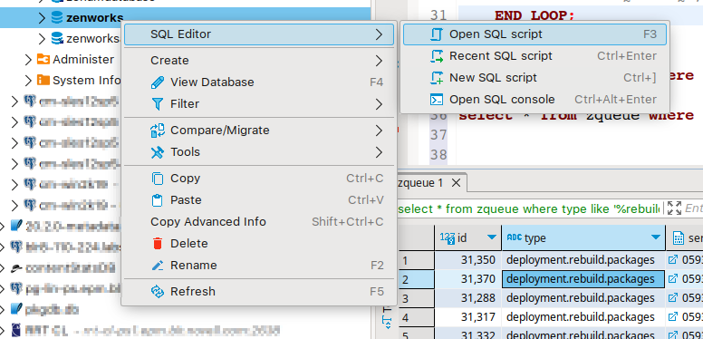
Task: Click the Copy icon in menu
Action: [158, 179]
